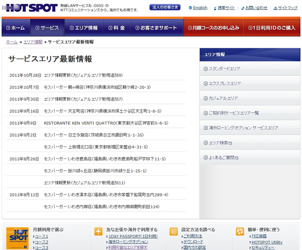Viewport: 302px width, 250px height.
Task: Open ご契約別サービスエリア一覧 in the sidebar
Action: coord(250,113)
